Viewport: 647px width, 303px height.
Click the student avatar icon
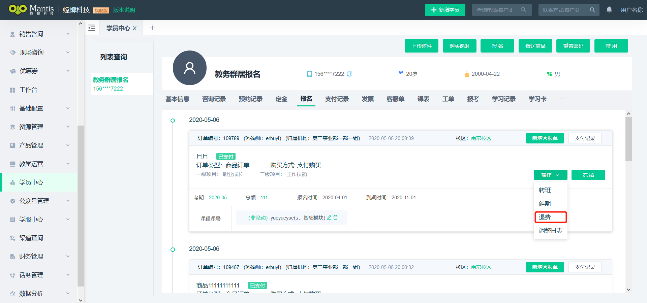point(189,68)
